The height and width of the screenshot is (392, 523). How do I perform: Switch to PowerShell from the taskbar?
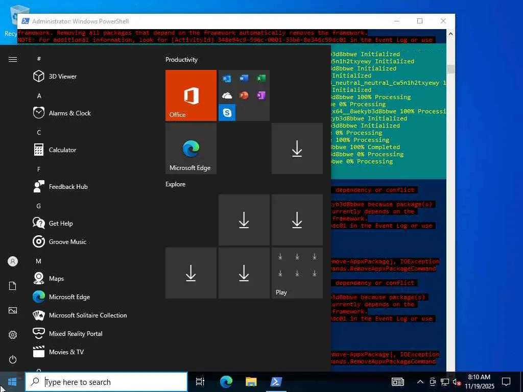pos(276,382)
